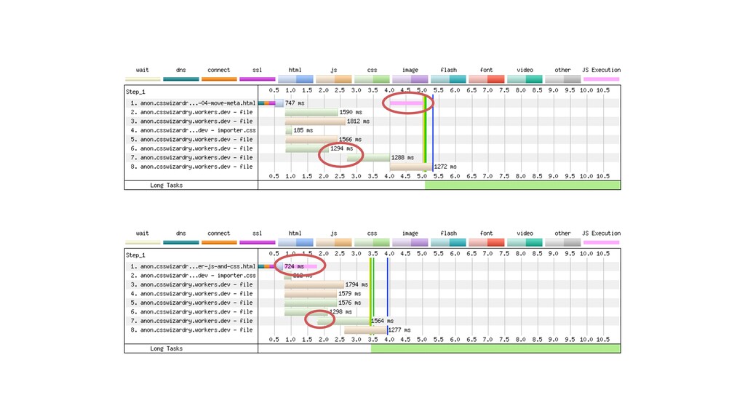
Task: Click "Long Tasks" label in the upper waterfall
Action: [167, 185]
